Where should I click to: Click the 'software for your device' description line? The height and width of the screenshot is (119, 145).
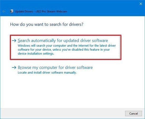(x=64, y=49)
